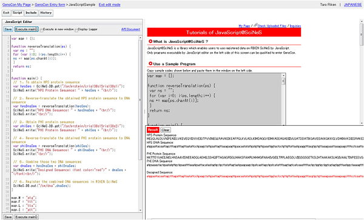Open the Check Uploaded Files link
The image size is (364, 220).
tap(272, 26)
